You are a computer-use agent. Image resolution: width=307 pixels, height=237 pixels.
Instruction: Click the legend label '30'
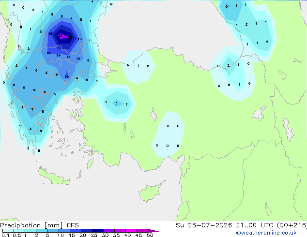(105, 235)
